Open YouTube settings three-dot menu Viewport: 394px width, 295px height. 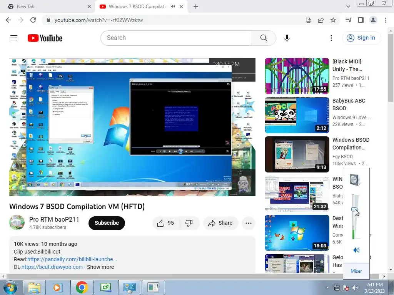331,38
